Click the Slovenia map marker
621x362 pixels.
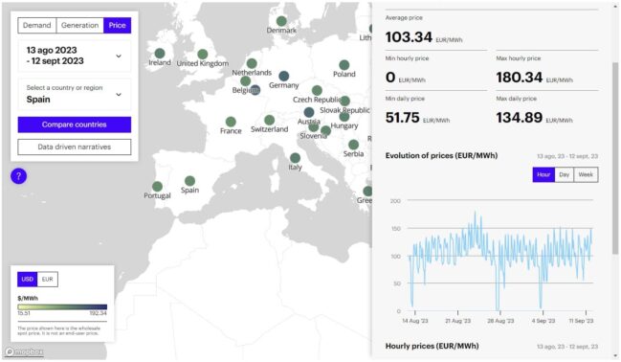(x=313, y=126)
